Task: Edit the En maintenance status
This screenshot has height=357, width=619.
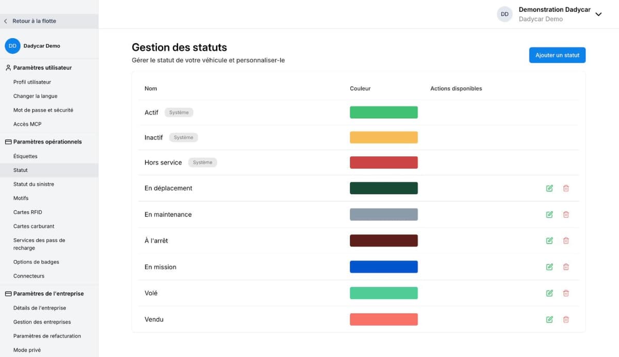Action: 549,215
